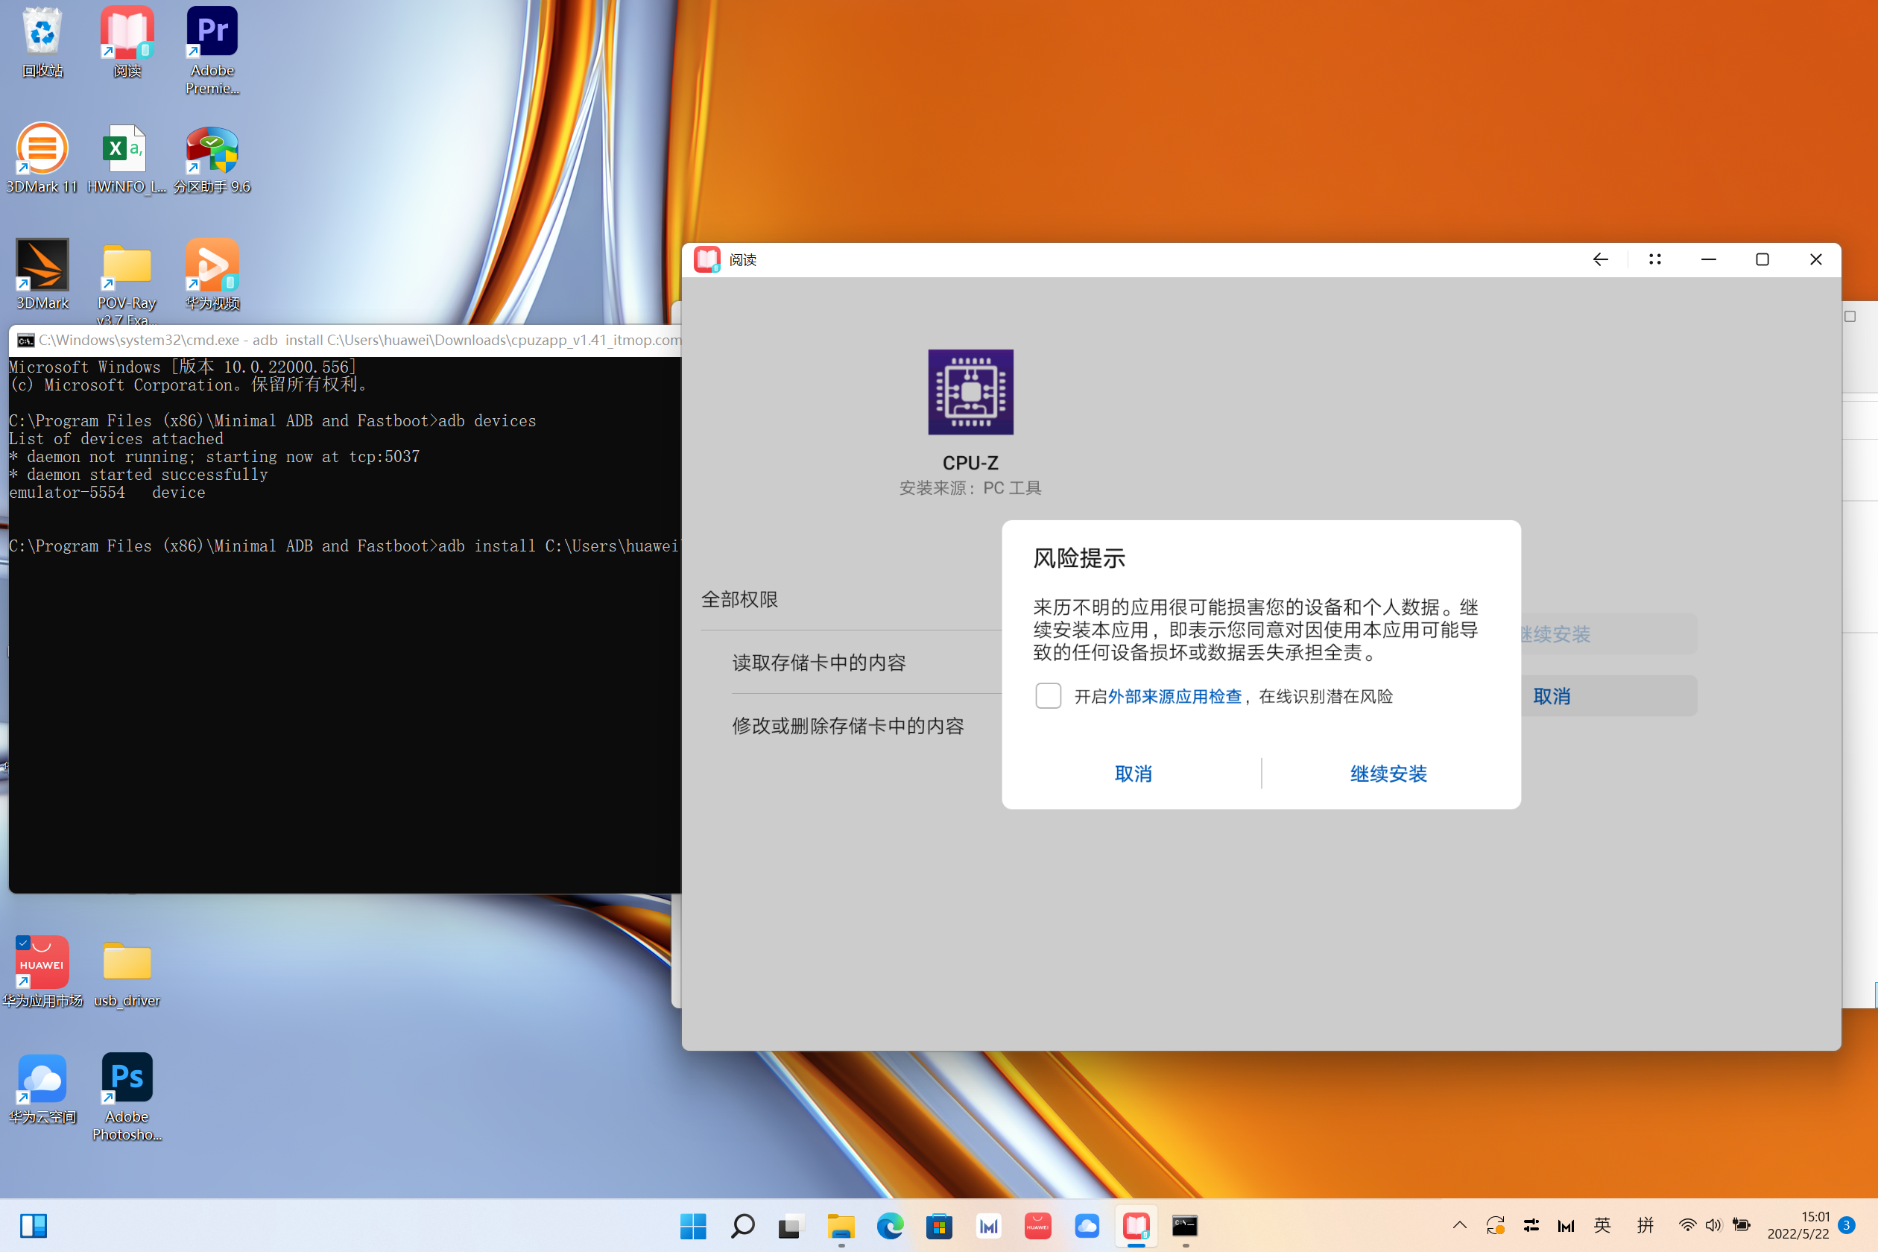Image resolution: width=1878 pixels, height=1252 pixels.
Task: Click Microsoft Edge in the taskbar
Action: point(890,1226)
